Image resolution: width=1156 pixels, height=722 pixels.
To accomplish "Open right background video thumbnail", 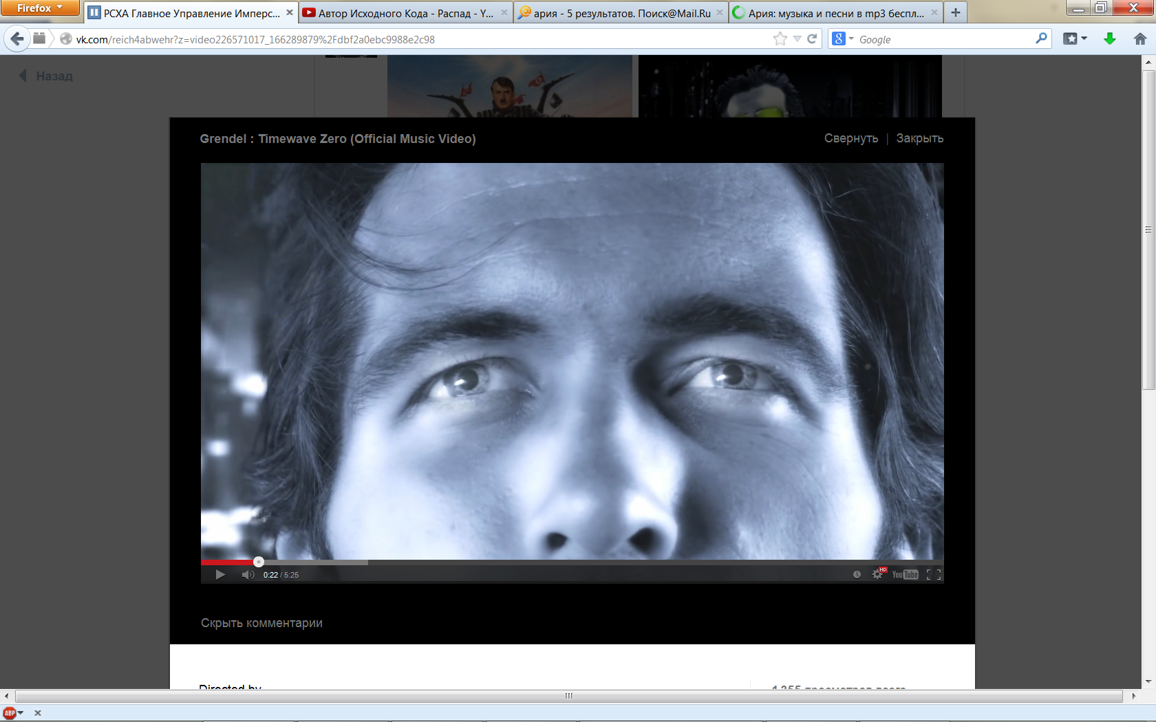I will [x=790, y=86].
